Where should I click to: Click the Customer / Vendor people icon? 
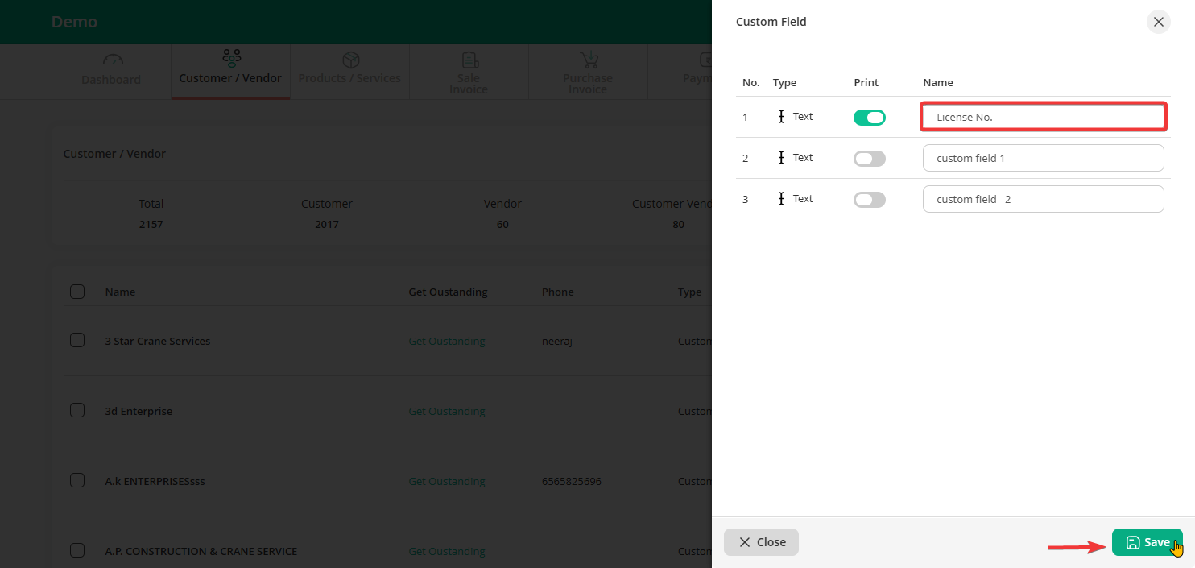coord(231,58)
